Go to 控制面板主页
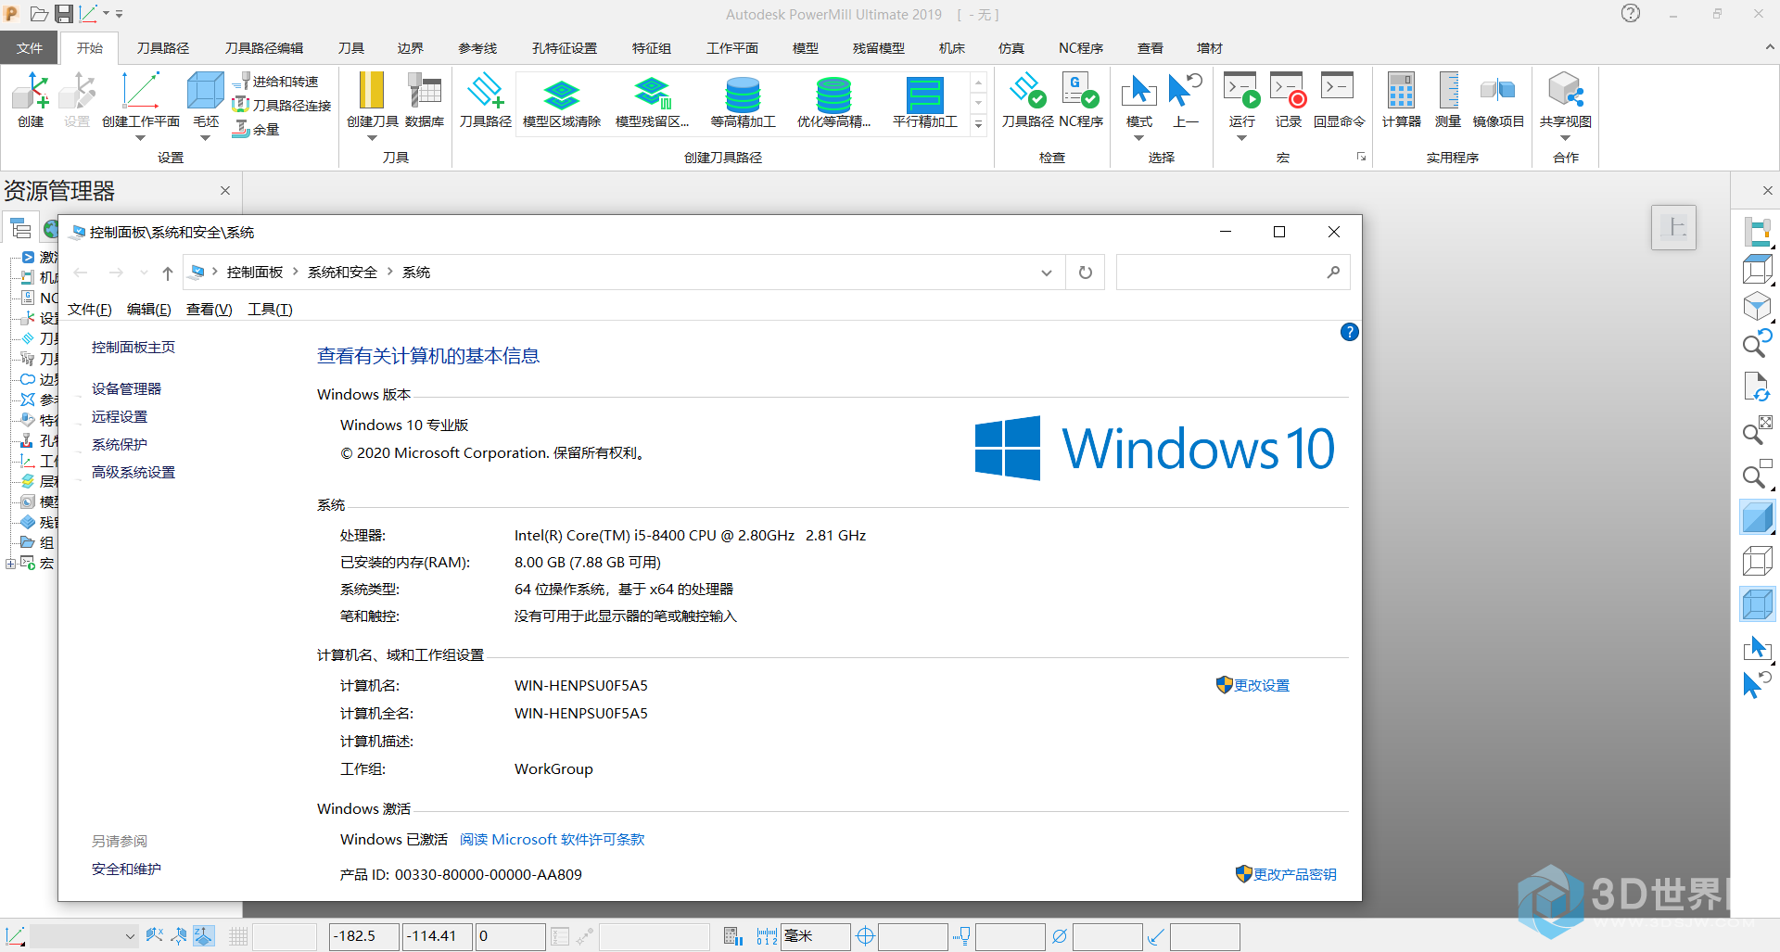This screenshot has width=1780, height=952. click(x=133, y=348)
